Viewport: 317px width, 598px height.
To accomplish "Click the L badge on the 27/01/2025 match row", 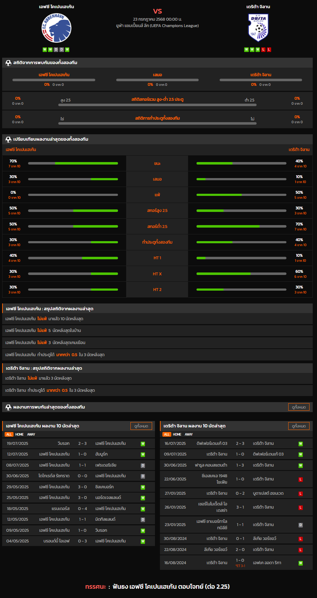I will click(x=301, y=494).
